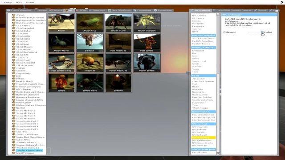Open the Options tab in tool panel

260,10
